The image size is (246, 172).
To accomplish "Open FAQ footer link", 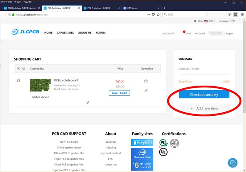I will point(111,159).
